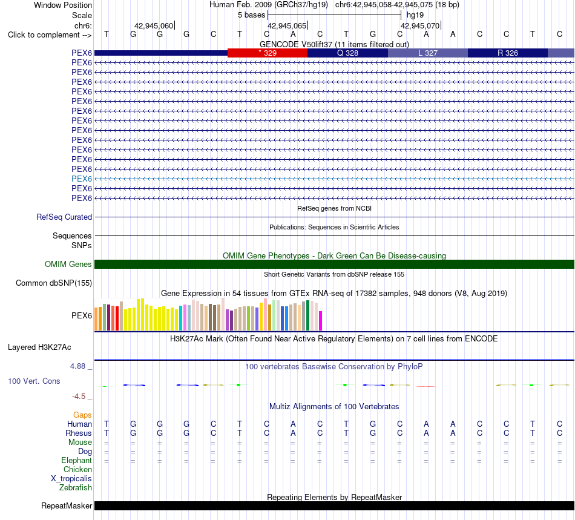Click the Common dbSNP(155) track label
Screen dimensions: 575x520
click(54, 283)
